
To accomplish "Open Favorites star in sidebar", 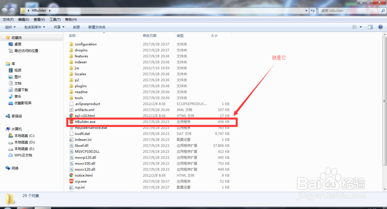I will point(8,37).
